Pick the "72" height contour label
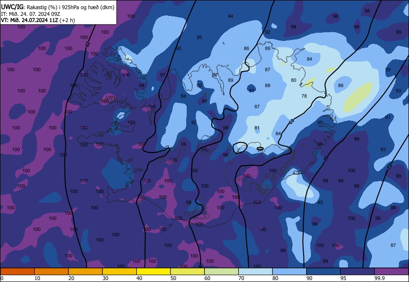Viewport: 409px width, 282px height. (389, 167)
